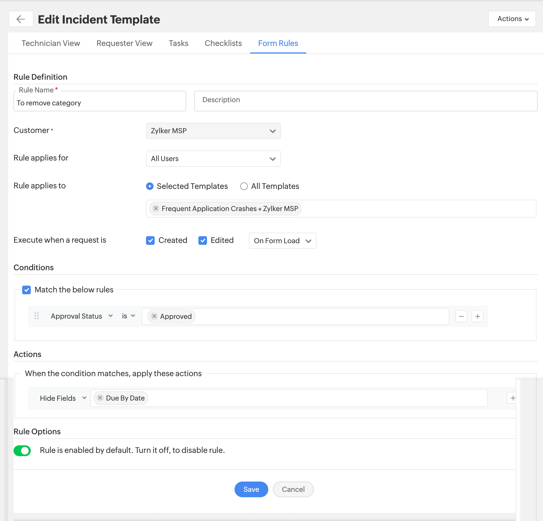Screen dimensions: 543x521
Task: Click the back arrow icon
Action: pyautogui.click(x=21, y=19)
